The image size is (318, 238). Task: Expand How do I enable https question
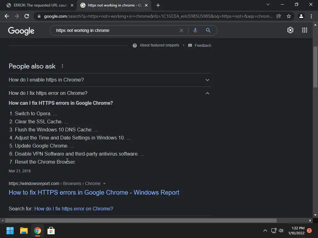tap(110, 80)
